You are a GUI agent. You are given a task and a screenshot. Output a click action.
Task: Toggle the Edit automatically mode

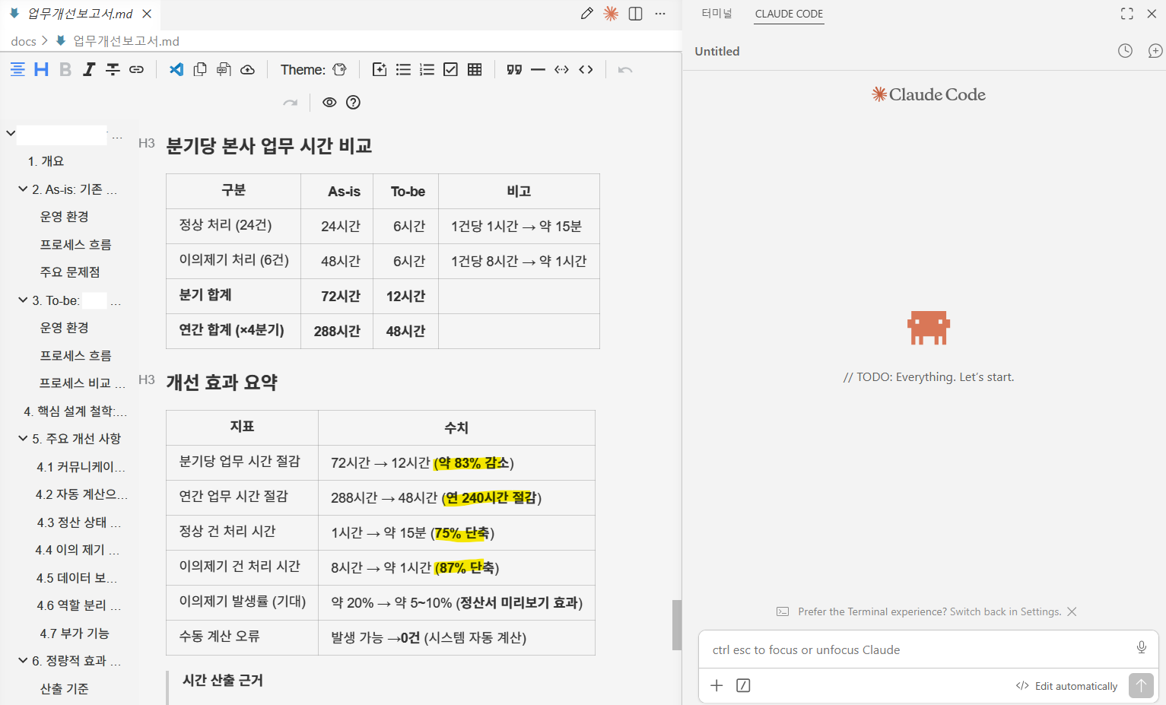[1067, 686]
